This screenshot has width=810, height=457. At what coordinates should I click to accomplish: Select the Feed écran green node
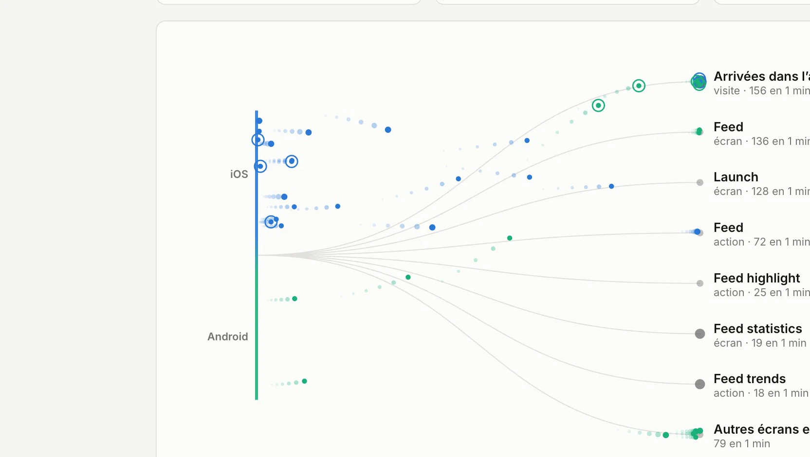click(700, 131)
